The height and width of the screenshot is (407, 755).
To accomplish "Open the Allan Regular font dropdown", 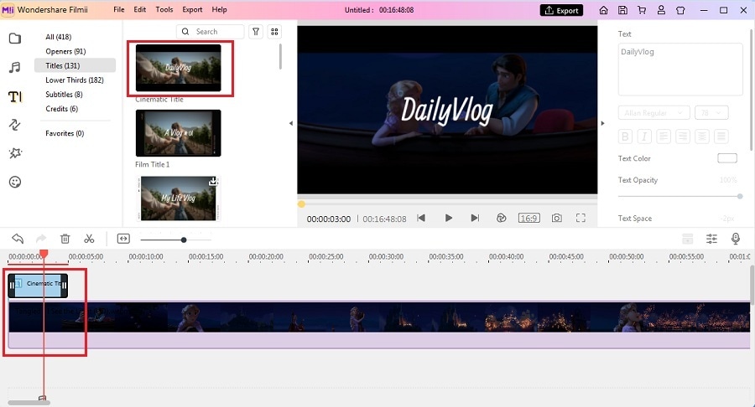I will (x=653, y=113).
